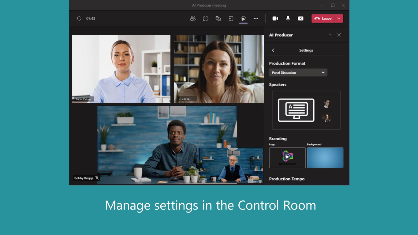Open the Production Format Panel Discussion dropdown
418x235 pixels.
[x=298, y=73]
